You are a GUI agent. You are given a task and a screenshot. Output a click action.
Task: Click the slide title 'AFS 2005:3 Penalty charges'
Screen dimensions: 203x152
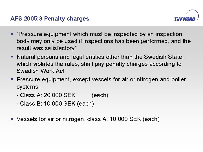[50, 19]
